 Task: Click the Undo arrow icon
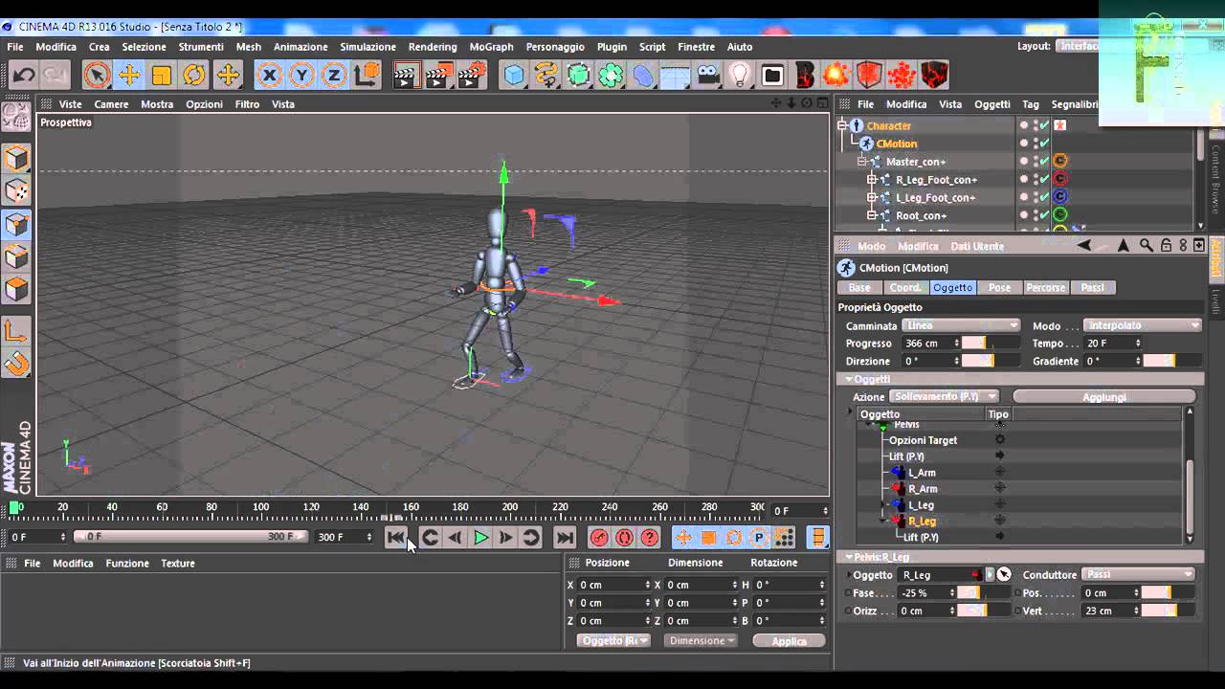pyautogui.click(x=23, y=75)
